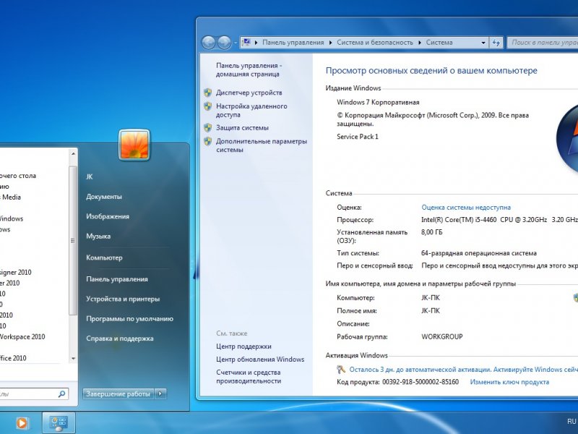Click the RU language indicator in the taskbar

571,421
